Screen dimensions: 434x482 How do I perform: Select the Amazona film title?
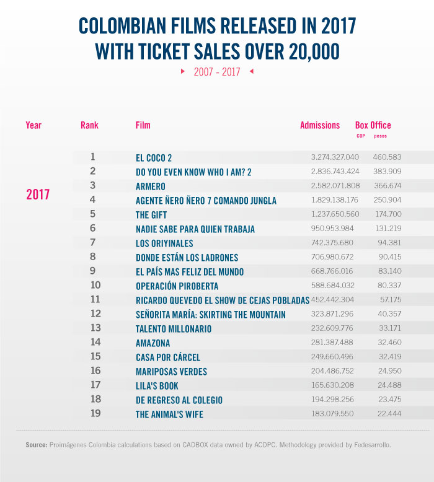tap(153, 343)
